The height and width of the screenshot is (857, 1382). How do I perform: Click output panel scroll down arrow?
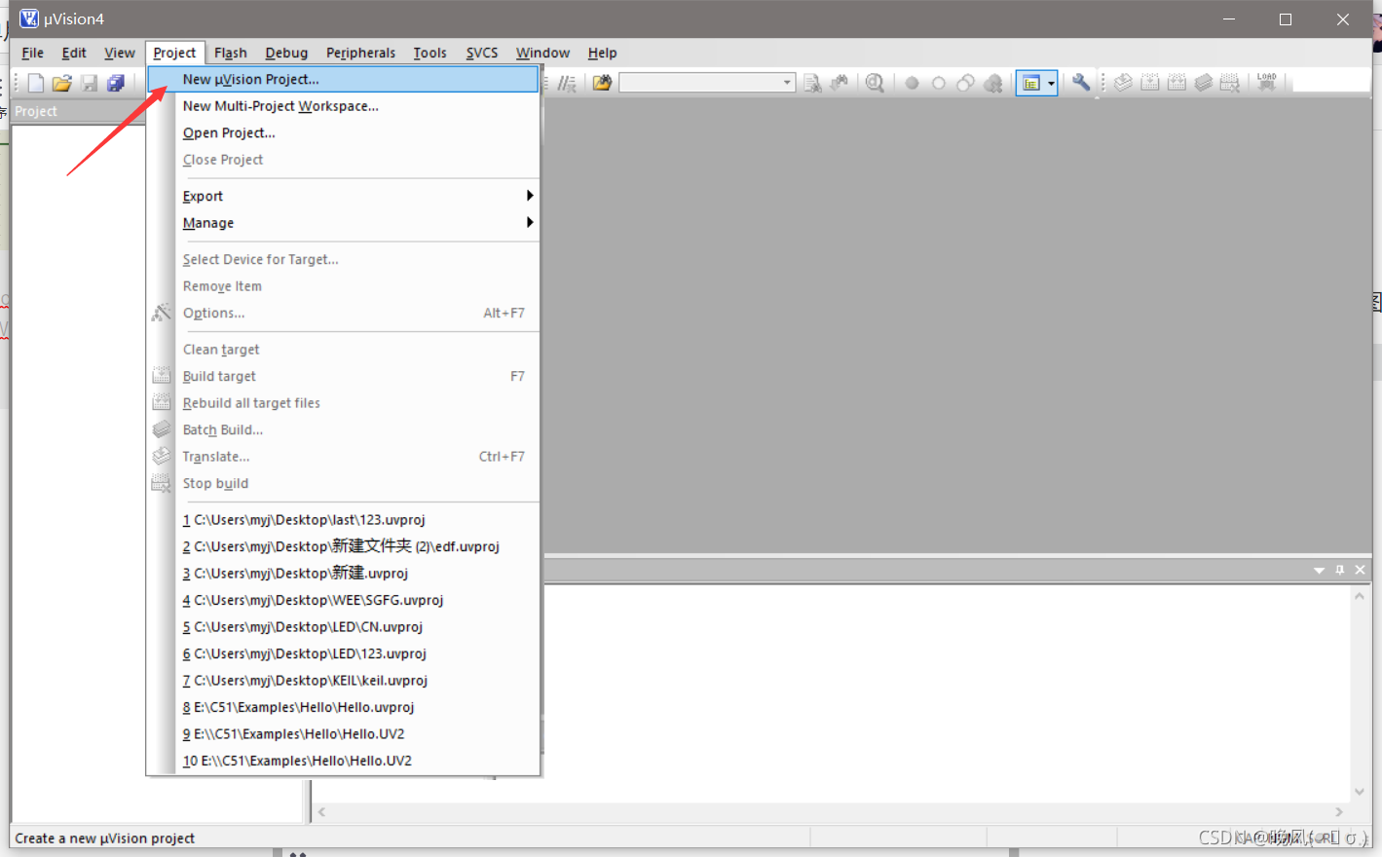1360,793
